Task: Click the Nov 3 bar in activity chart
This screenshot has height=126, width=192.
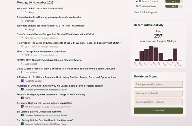Action: [142, 56]
